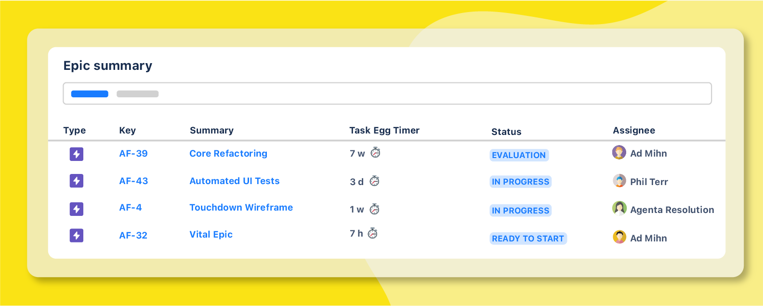Click Phil Terr's avatar
763x306 pixels.
pyautogui.click(x=619, y=181)
